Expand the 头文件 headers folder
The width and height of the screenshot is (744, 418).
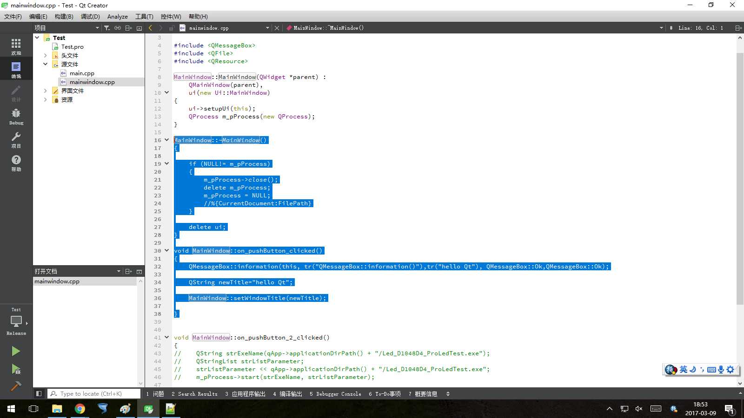(x=45, y=55)
